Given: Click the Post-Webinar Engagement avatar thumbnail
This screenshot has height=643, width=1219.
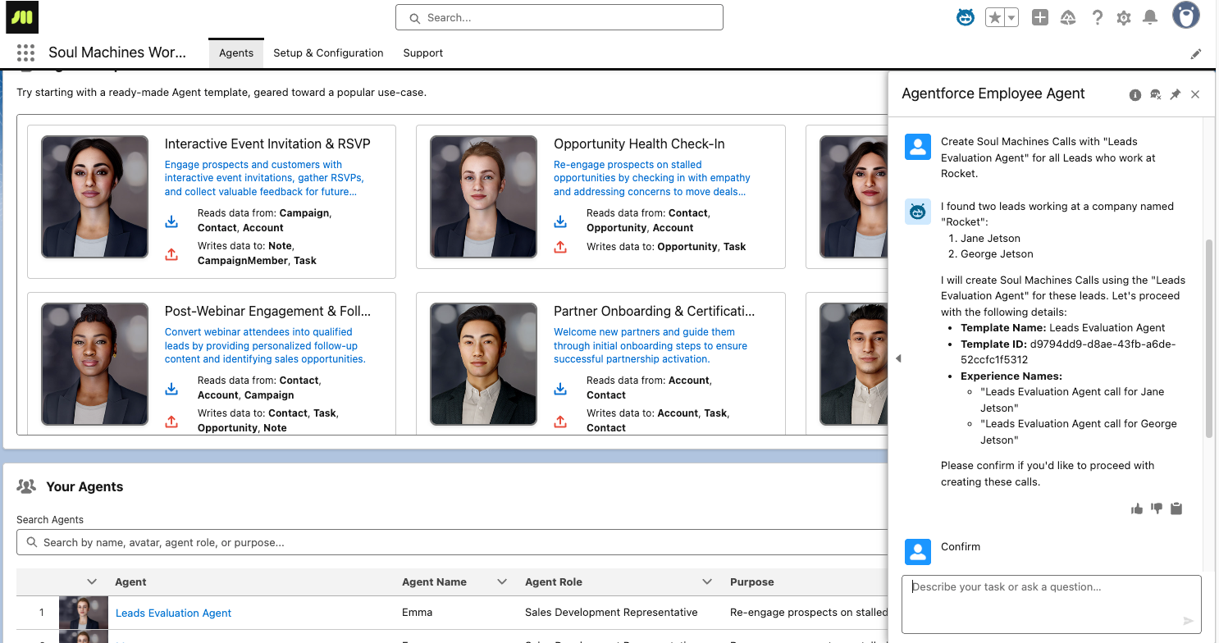Looking at the screenshot, I should tap(95, 364).
